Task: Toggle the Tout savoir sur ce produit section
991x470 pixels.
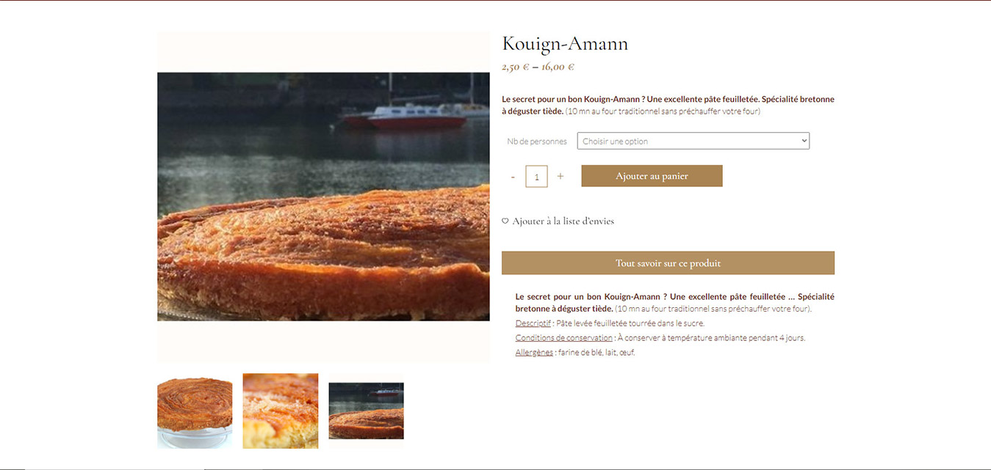Action: (x=668, y=262)
